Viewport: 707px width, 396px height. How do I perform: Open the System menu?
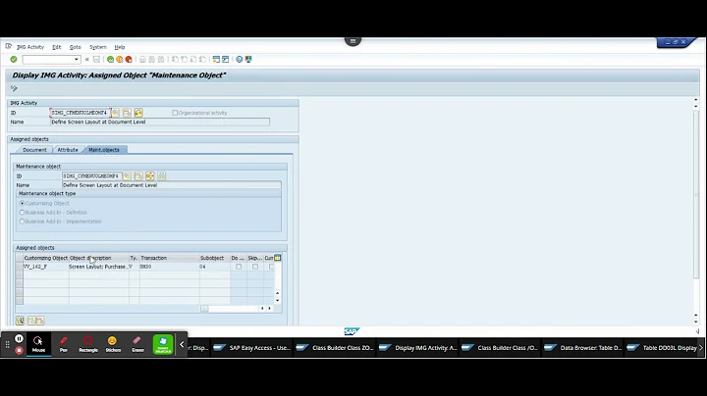click(98, 47)
